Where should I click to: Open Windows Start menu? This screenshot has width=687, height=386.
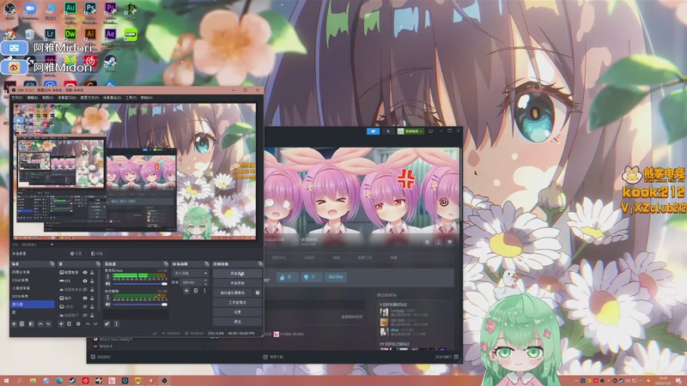pyautogui.click(x=6, y=381)
